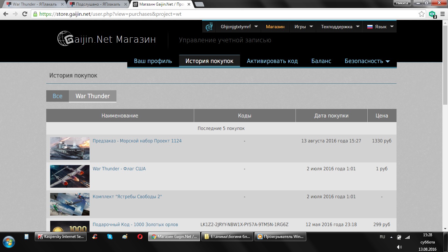Click the Флаг США aircraft thumbnail
The width and height of the screenshot is (448, 252).
point(70,176)
